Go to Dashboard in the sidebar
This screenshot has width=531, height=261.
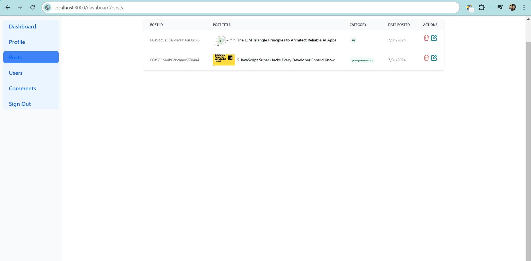[22, 27]
